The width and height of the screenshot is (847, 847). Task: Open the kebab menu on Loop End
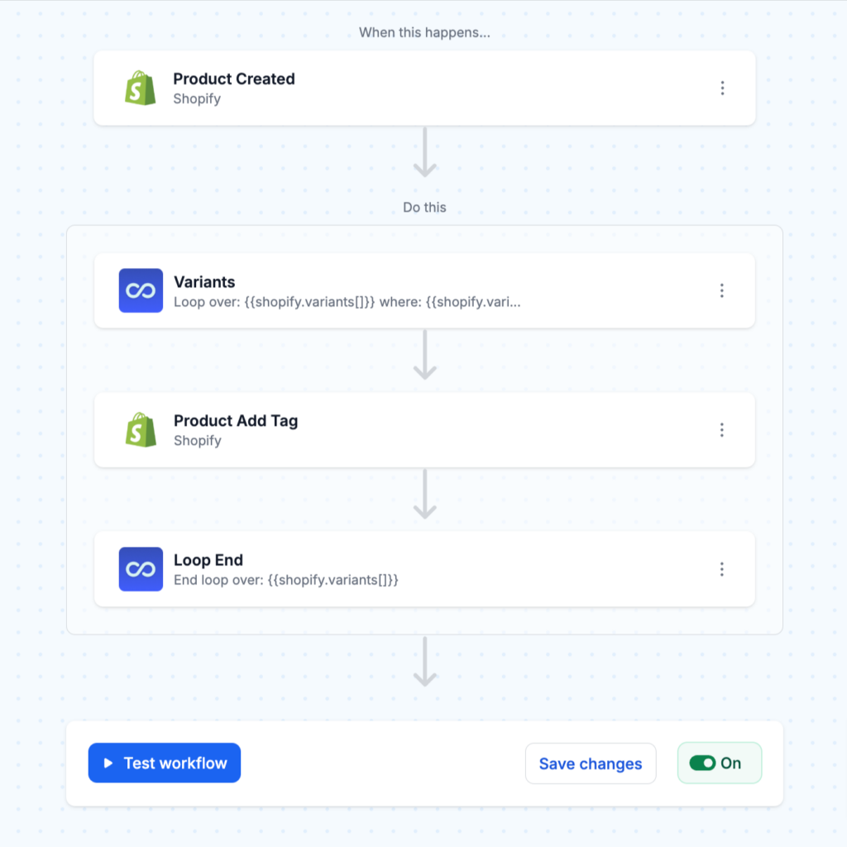pyautogui.click(x=722, y=568)
